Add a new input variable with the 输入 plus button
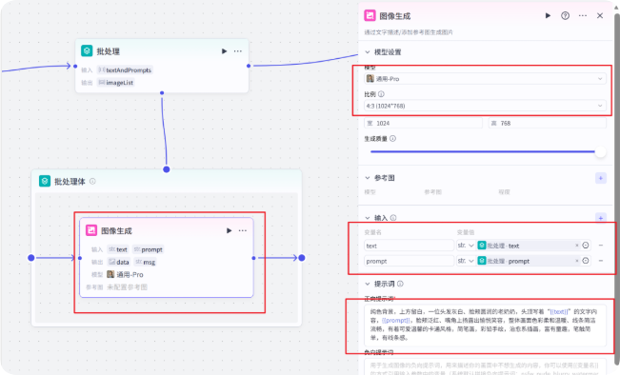This screenshot has height=375, width=620. click(x=601, y=218)
